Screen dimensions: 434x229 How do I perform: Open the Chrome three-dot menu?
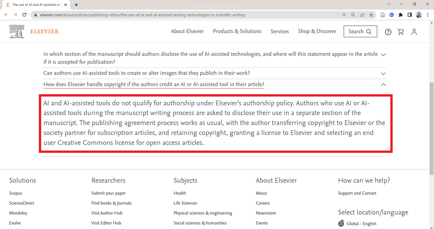[427, 15]
